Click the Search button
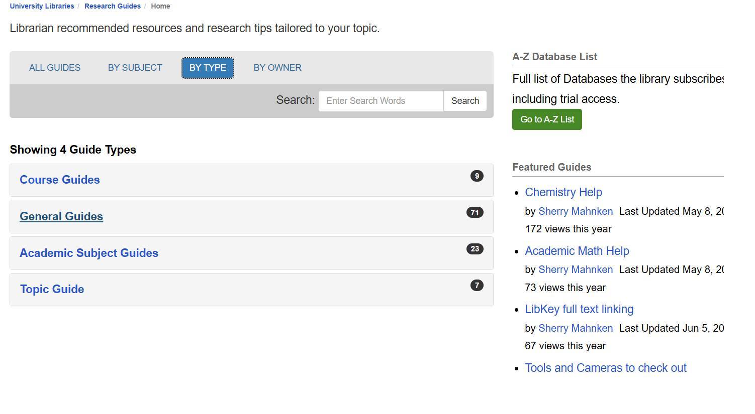This screenshot has height=414, width=755. (465, 101)
